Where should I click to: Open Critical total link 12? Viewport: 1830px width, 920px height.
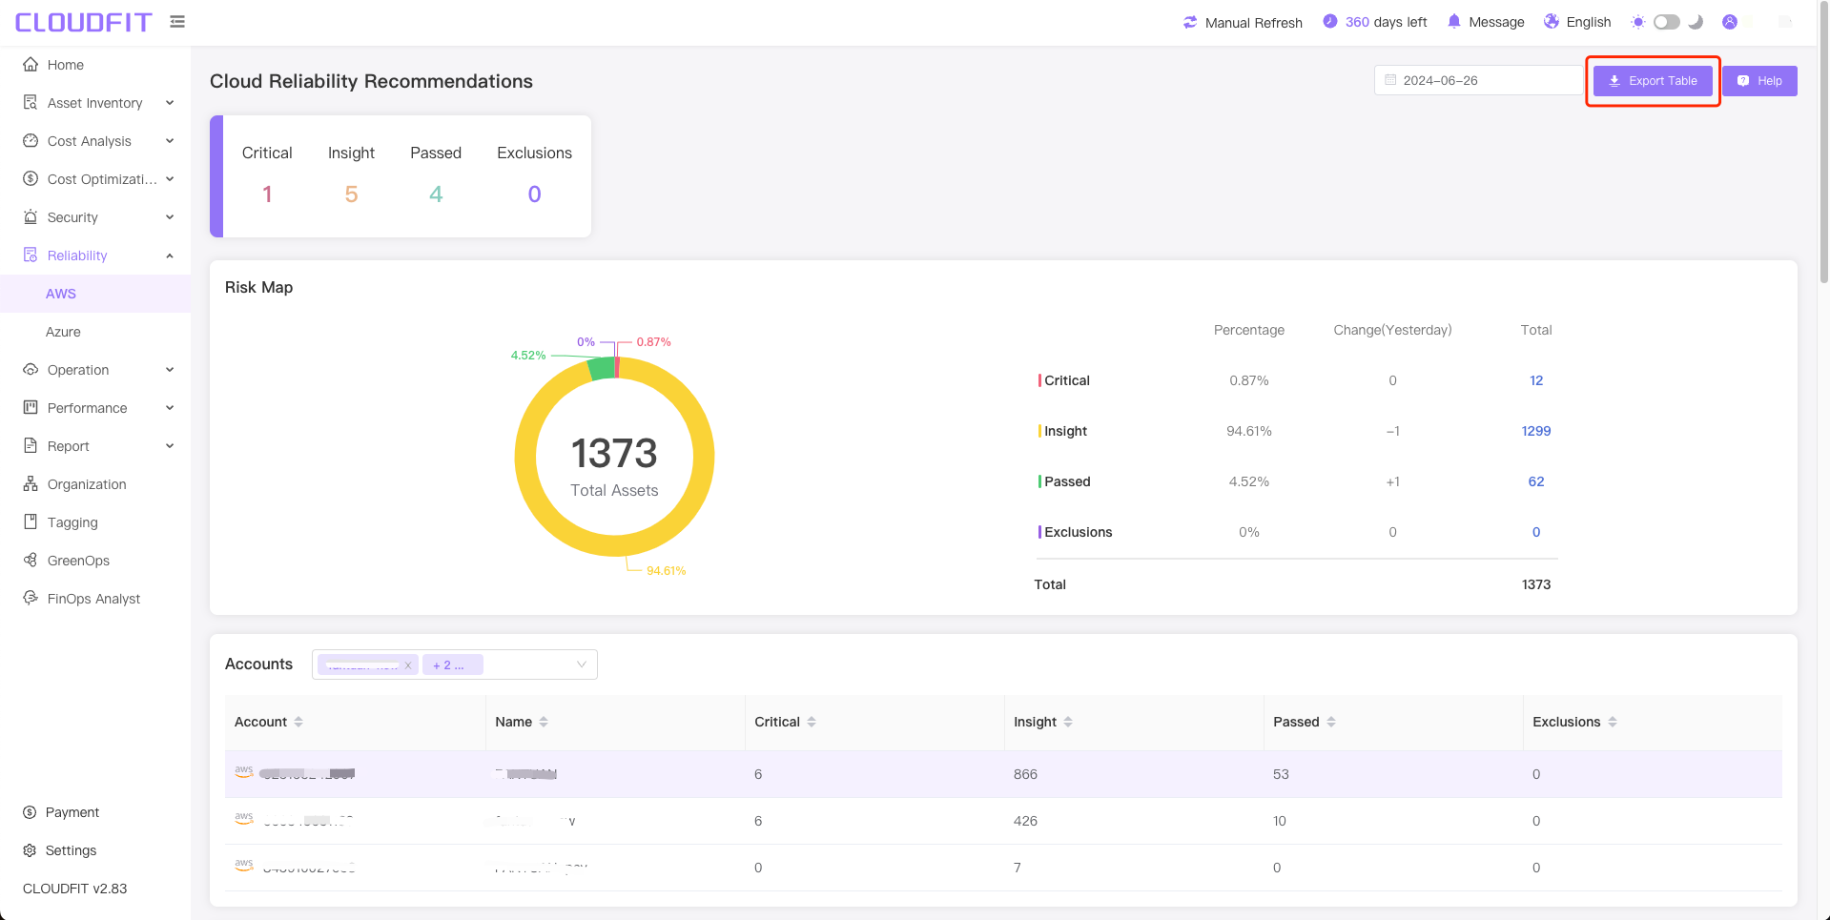coord(1536,380)
